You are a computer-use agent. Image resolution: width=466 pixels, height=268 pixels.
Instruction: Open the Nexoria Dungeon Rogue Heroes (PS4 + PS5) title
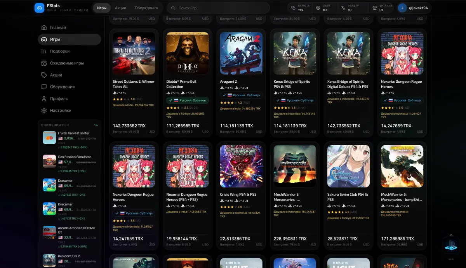pyautogui.click(x=187, y=197)
